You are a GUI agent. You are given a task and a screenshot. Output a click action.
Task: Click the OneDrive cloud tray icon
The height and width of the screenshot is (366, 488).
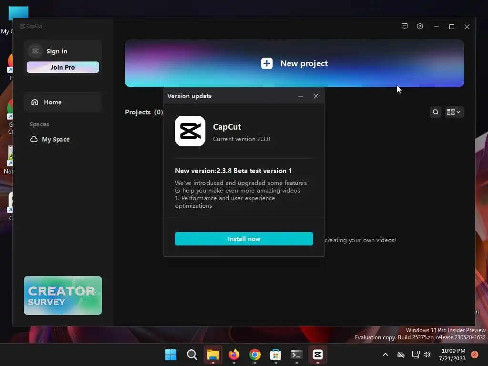(x=401, y=355)
